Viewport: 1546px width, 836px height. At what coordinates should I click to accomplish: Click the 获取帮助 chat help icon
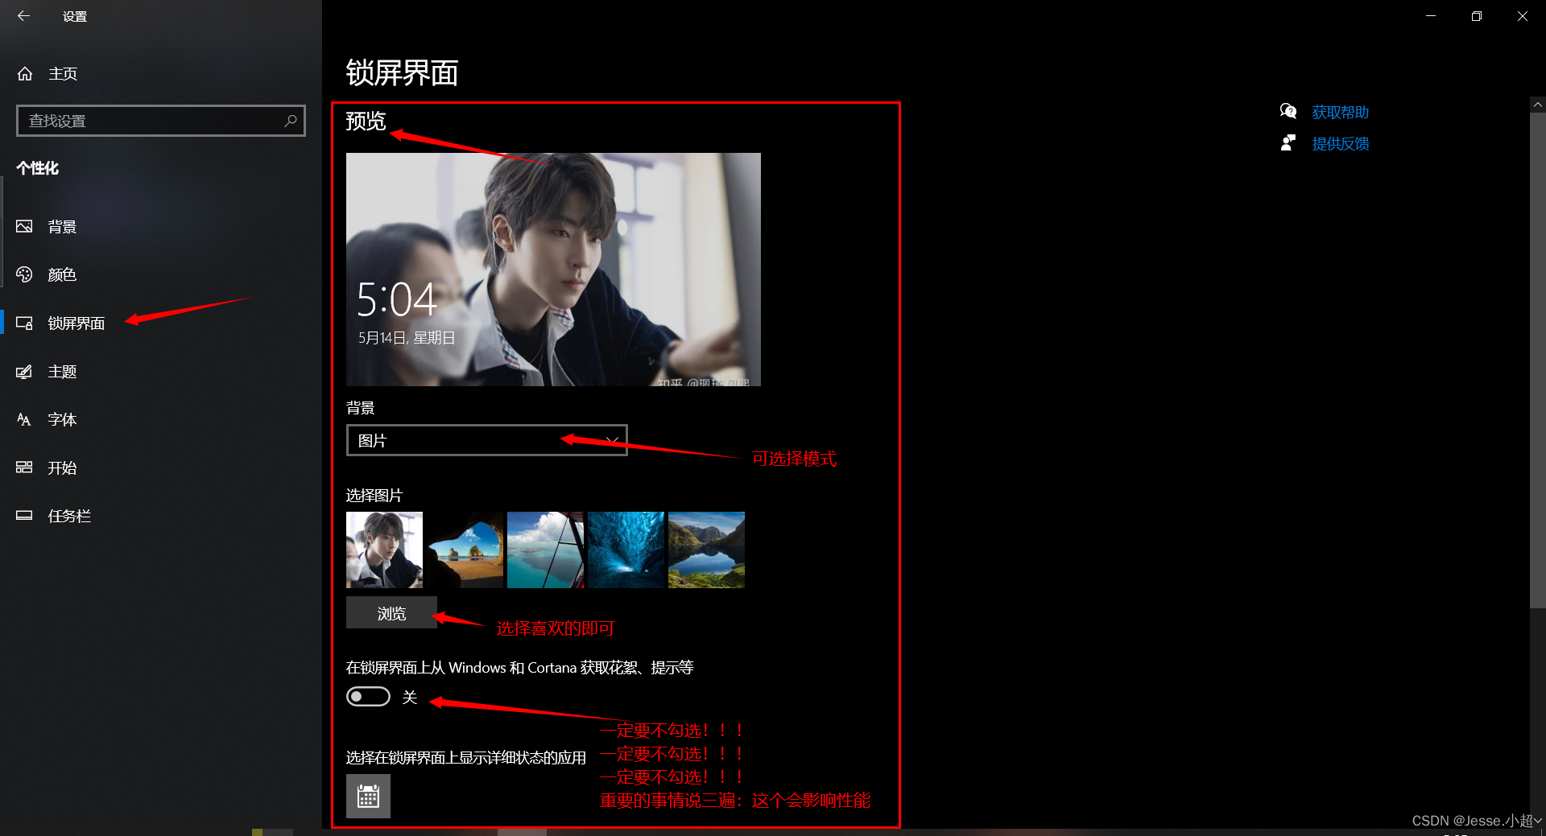click(1288, 111)
